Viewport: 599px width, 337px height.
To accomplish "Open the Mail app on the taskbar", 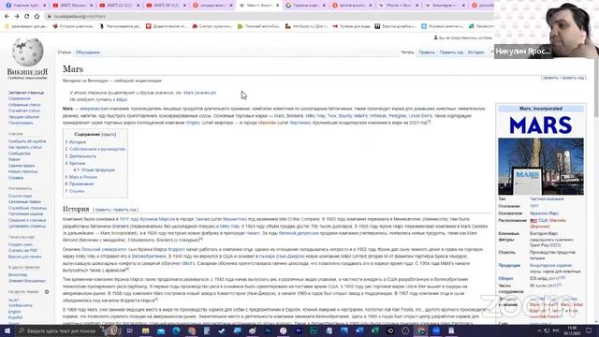I will coord(161,330).
